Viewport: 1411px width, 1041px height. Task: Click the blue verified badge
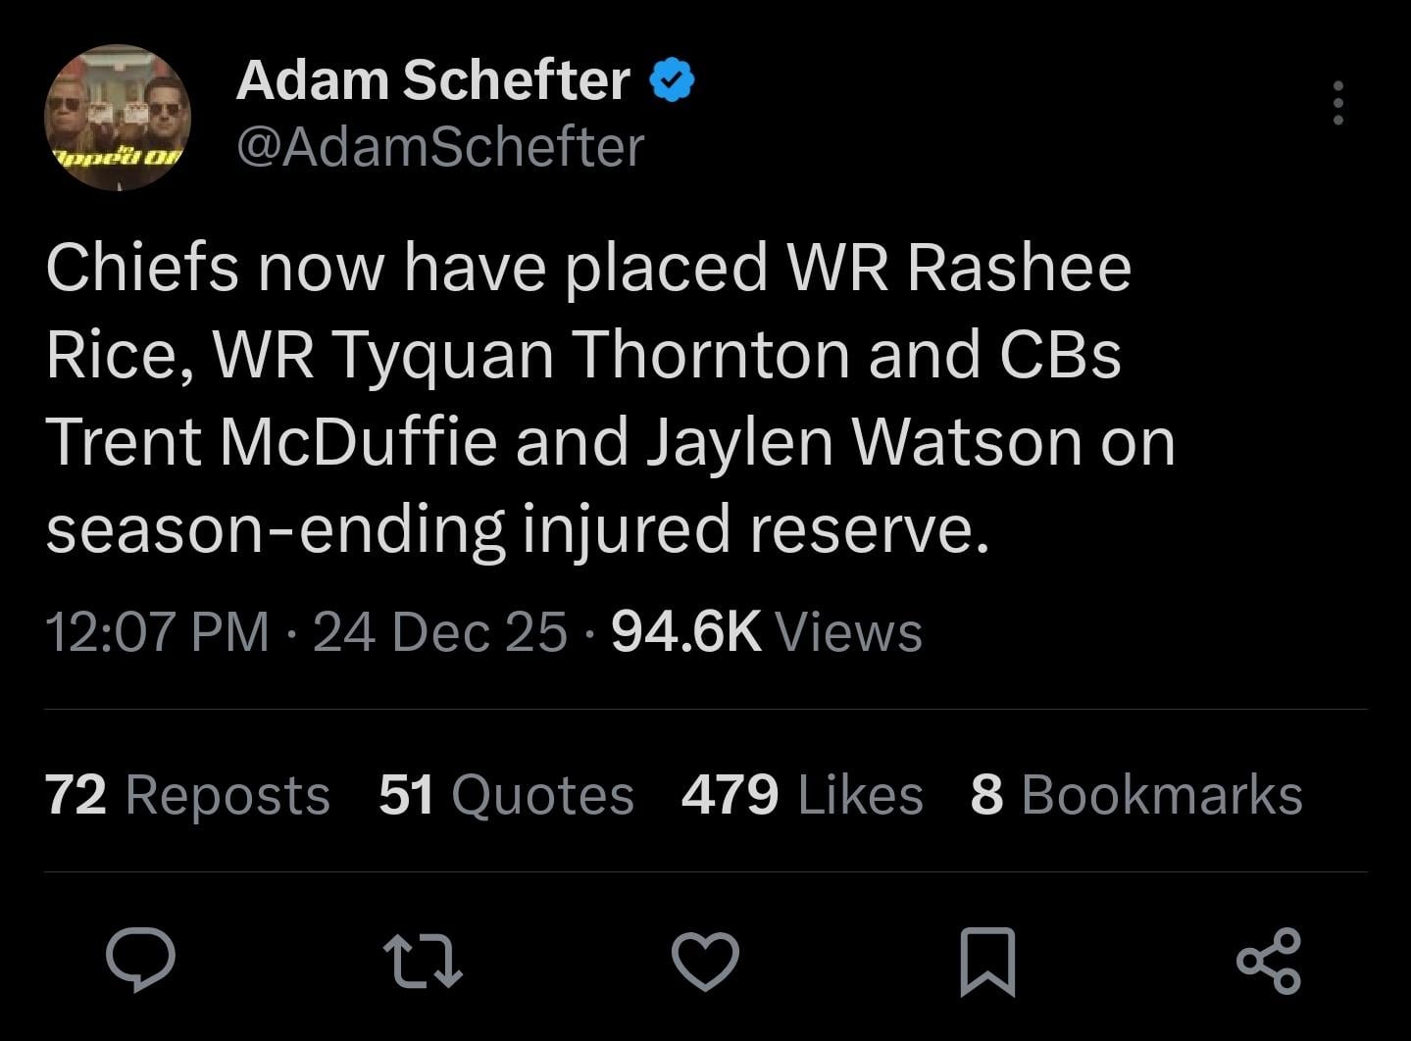tap(673, 81)
